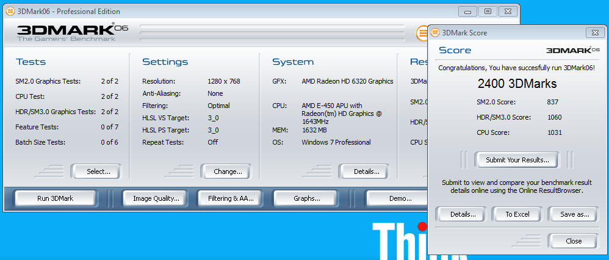Screen dimensions: 609x260
Task: Click the Filtering value "Optimal"
Action: point(218,106)
